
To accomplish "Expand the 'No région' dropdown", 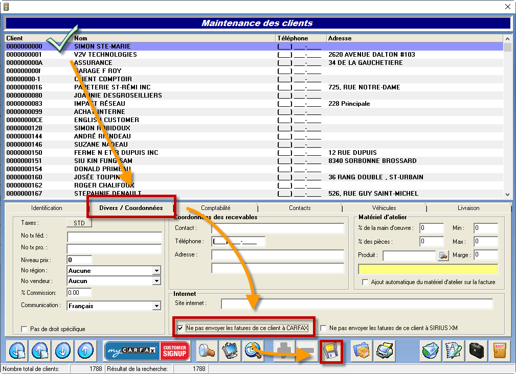I will coord(156,271).
